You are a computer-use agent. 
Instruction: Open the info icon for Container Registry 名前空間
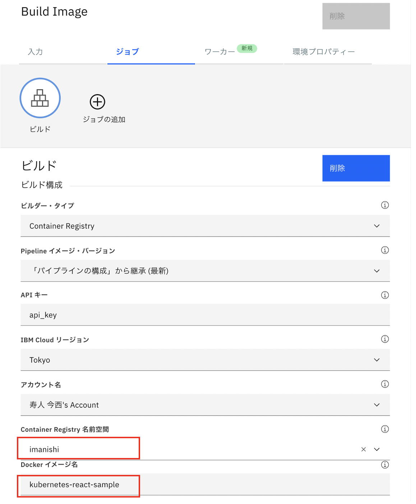(x=385, y=429)
